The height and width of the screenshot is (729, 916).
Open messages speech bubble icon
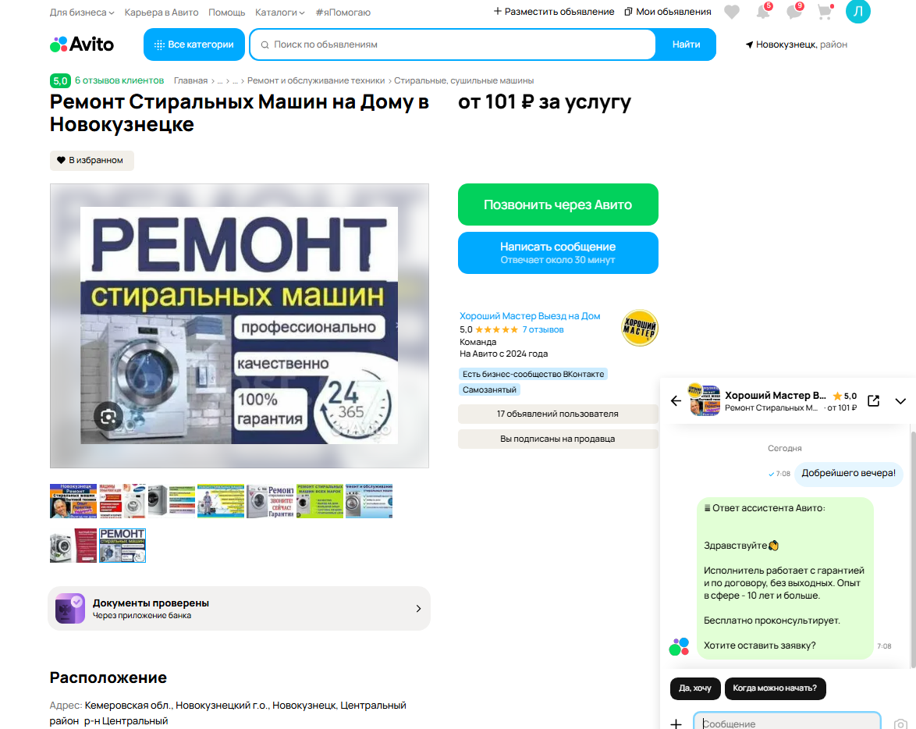(x=794, y=11)
